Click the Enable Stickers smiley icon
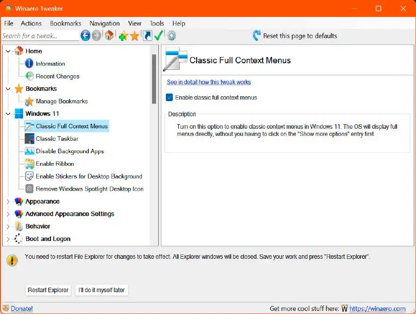The width and height of the screenshot is (416, 314). pyautogui.click(x=29, y=176)
